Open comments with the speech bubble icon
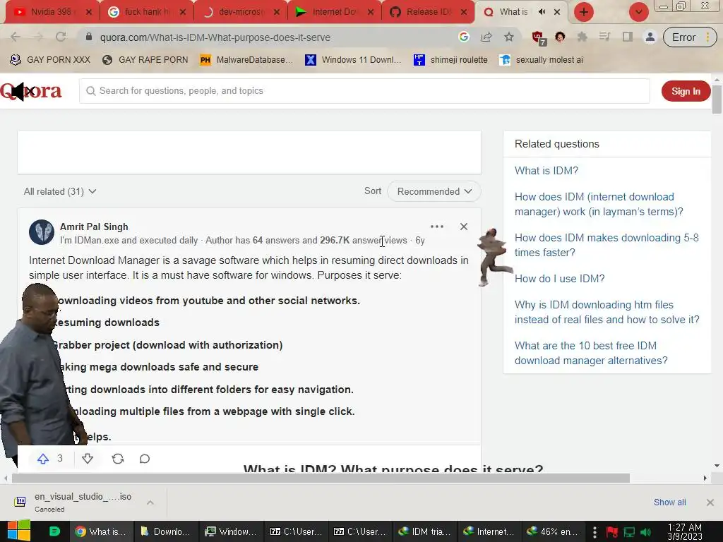The image size is (723, 542). pyautogui.click(x=145, y=459)
